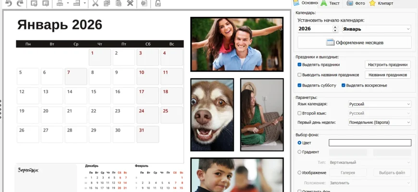Open gradient Тип dropdown Вертикальный
This screenshot has height=192, width=418.
click(x=370, y=162)
